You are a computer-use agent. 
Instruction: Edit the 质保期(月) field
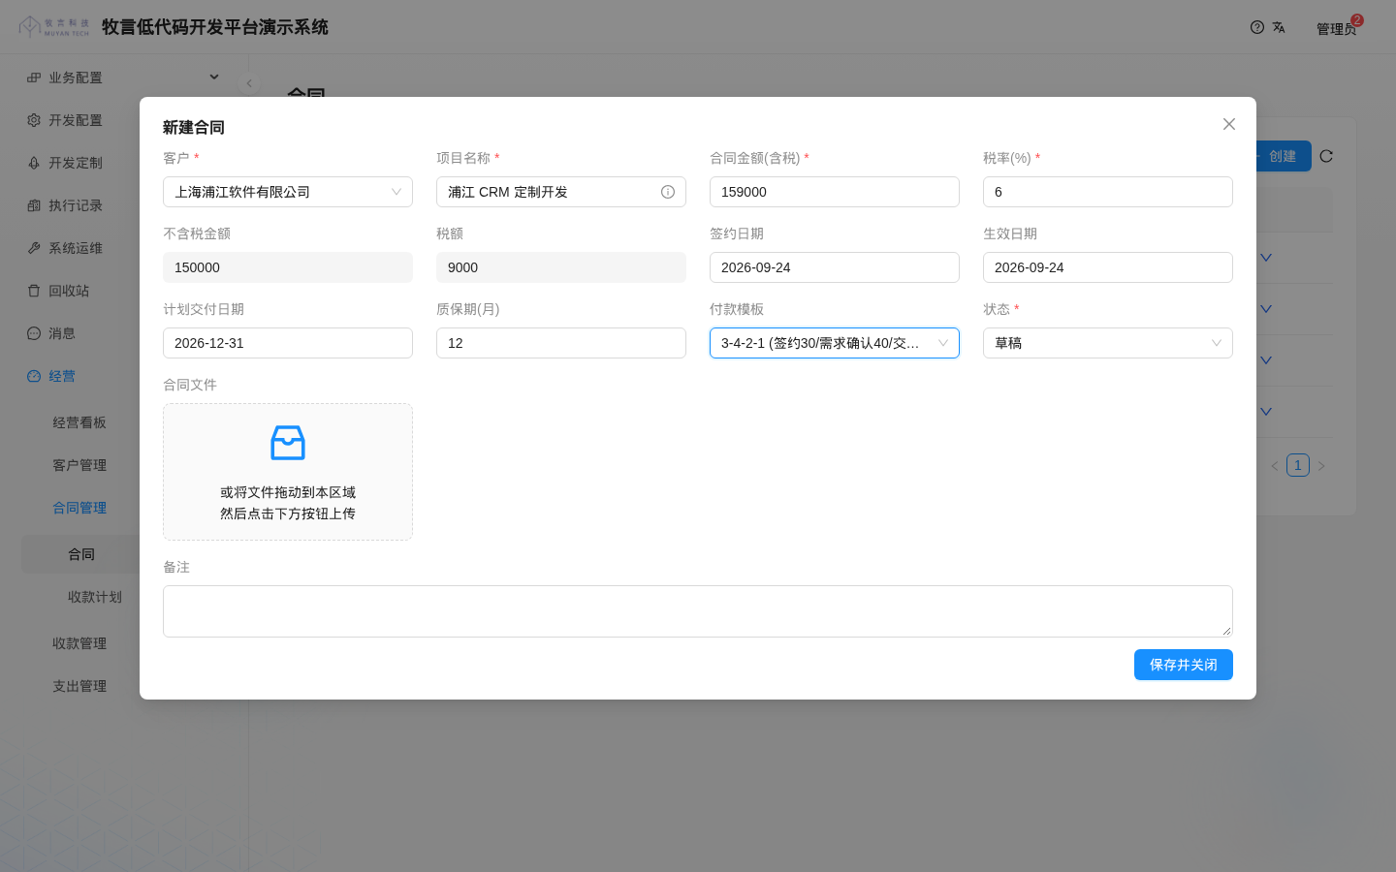561,343
